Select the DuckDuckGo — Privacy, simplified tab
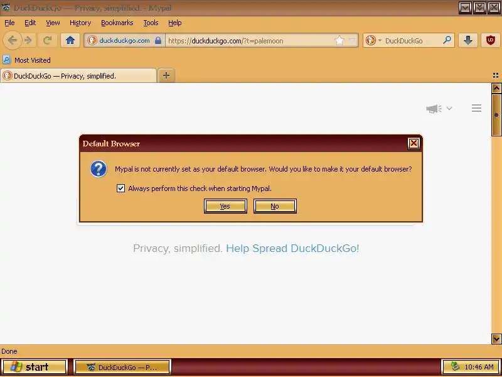 coord(78,75)
